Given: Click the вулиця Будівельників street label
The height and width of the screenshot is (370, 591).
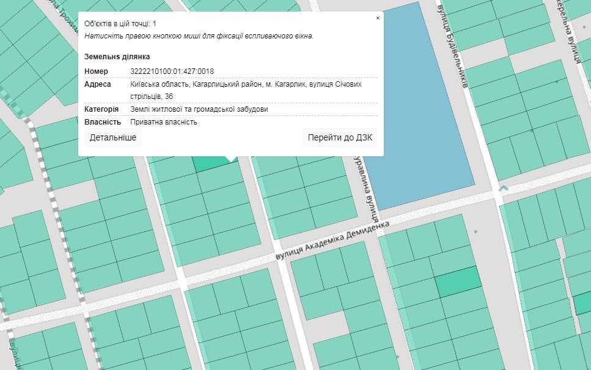Looking at the screenshot, I should pyautogui.click(x=452, y=46).
